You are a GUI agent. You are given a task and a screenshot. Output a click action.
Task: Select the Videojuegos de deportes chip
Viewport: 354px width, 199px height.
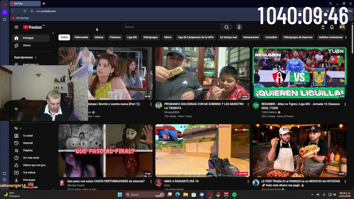click(x=298, y=37)
